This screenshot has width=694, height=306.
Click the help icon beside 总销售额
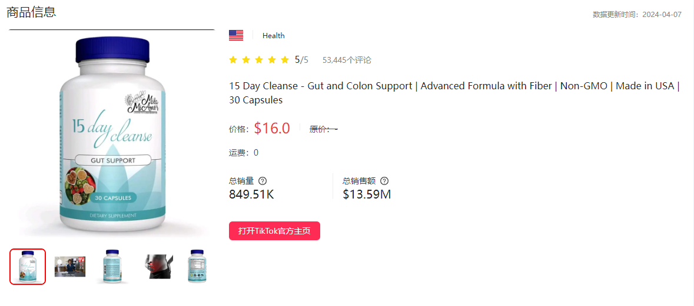[384, 181]
